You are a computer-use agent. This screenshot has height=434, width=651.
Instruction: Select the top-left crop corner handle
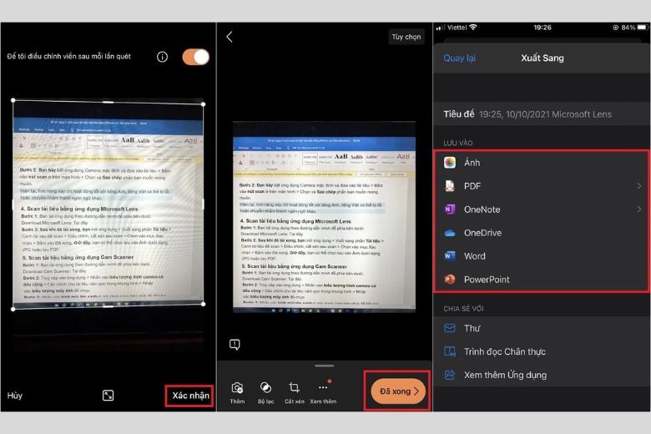(x=13, y=100)
